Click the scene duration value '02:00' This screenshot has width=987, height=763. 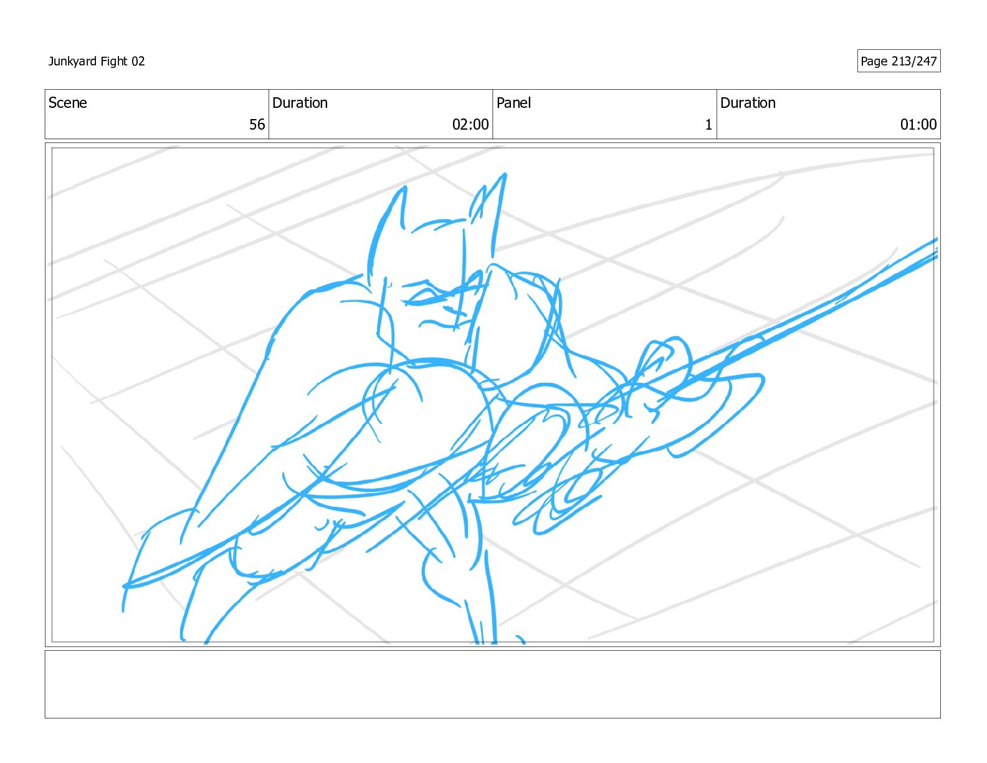click(x=470, y=125)
